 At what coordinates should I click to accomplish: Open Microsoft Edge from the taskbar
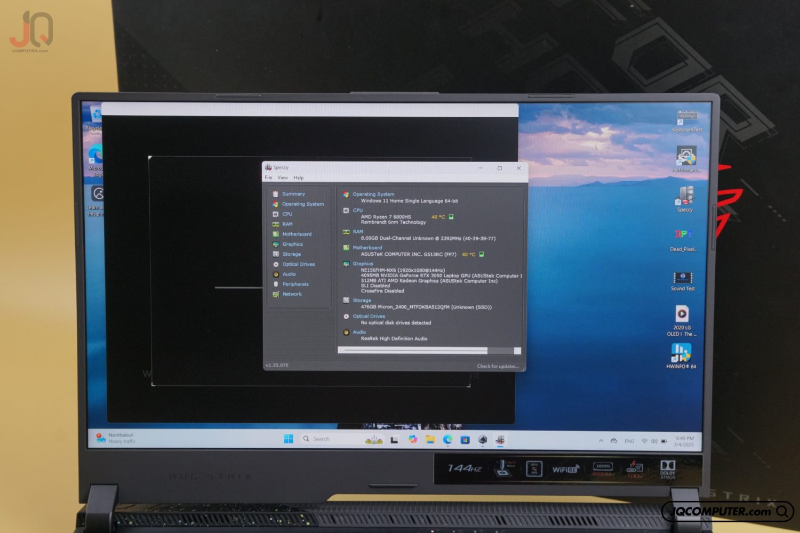point(447,439)
